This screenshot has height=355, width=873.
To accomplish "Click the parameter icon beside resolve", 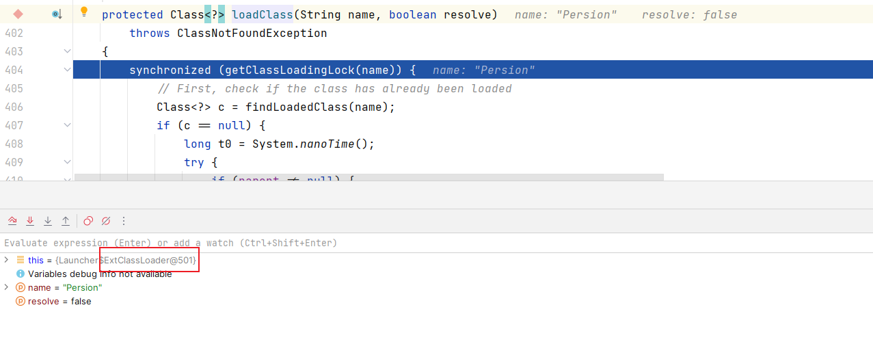I will pyautogui.click(x=21, y=301).
